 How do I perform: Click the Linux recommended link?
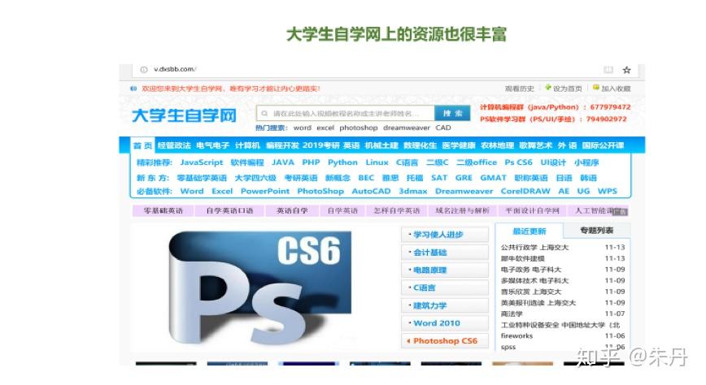click(377, 162)
